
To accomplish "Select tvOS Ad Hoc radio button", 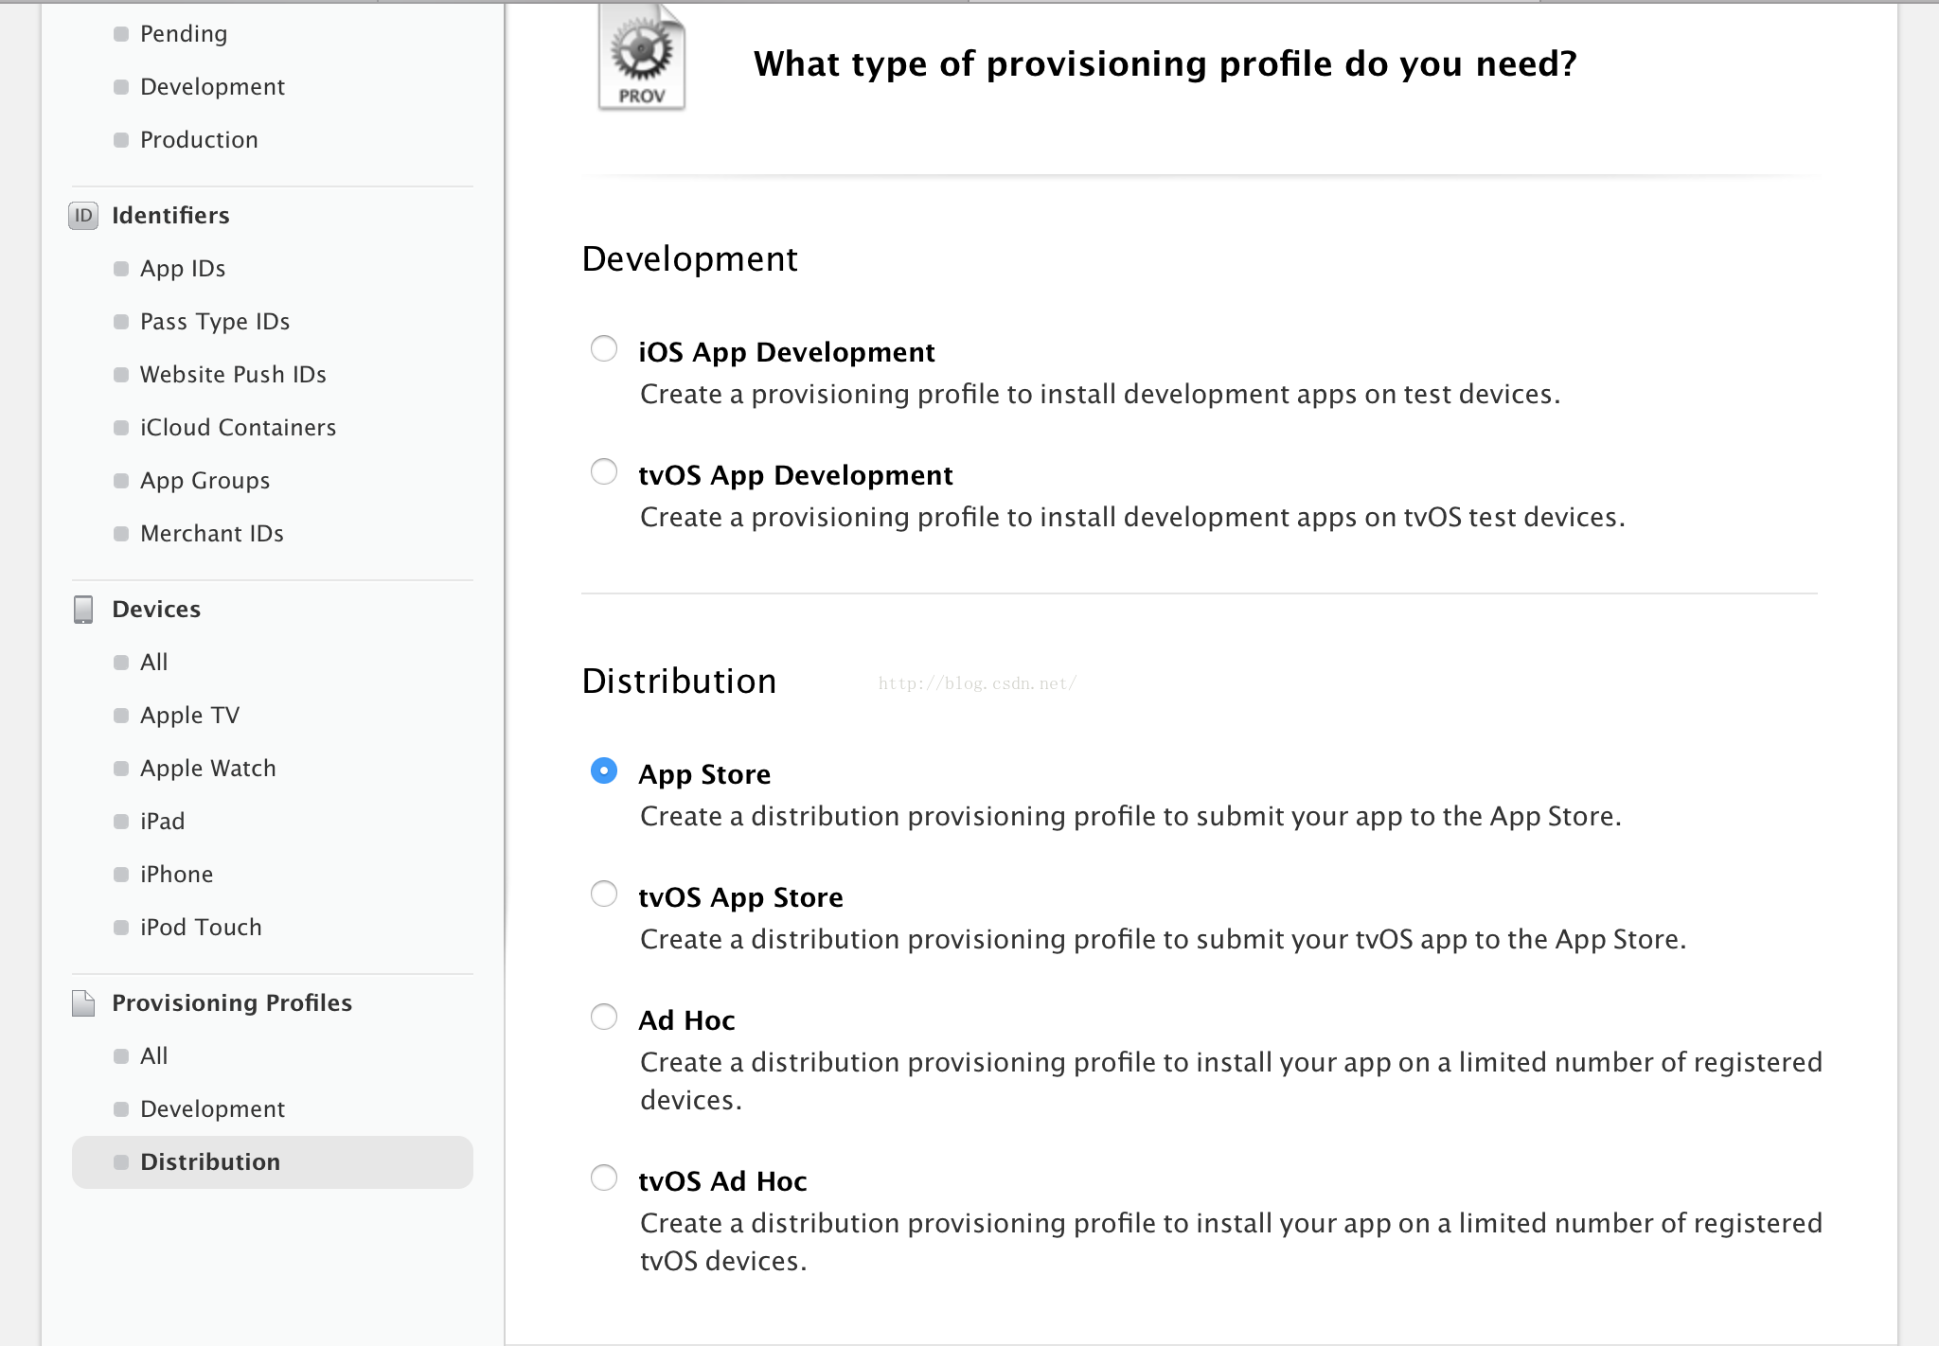I will point(604,1178).
